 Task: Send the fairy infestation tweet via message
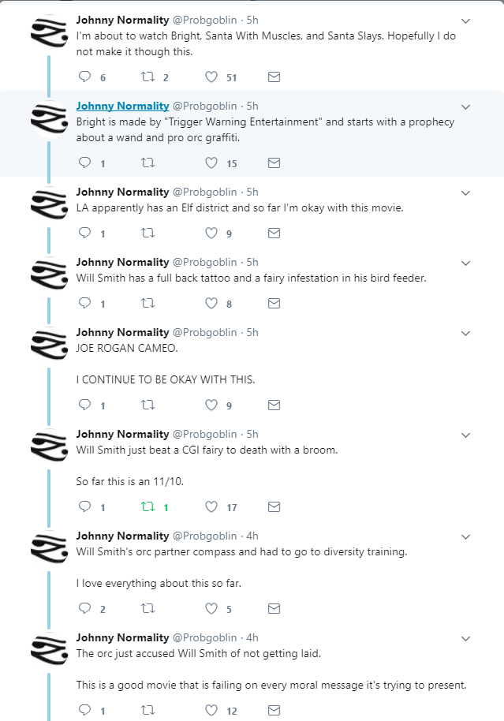274,304
